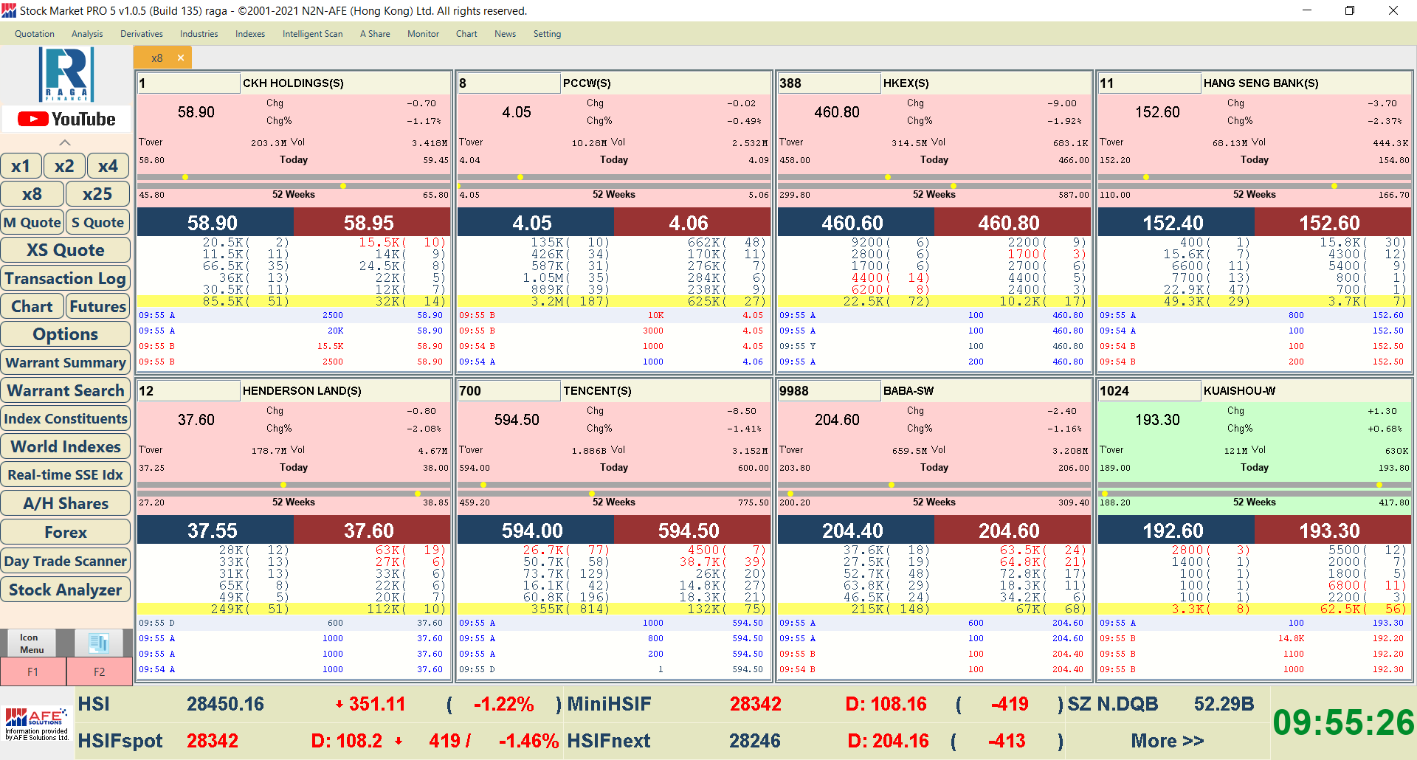This screenshot has width=1417, height=760.
Task: Switch to the x25 quote layout
Action: tap(97, 194)
